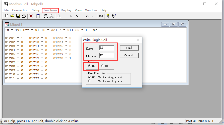
Task: Click toolbar function 23 button
Action: click(93, 16)
